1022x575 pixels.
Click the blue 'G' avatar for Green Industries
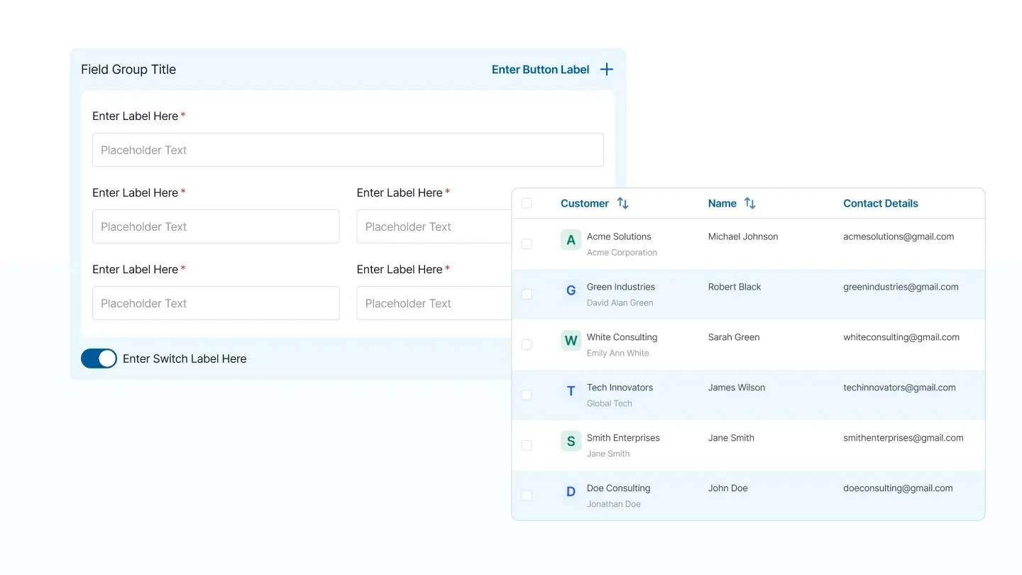tap(571, 290)
